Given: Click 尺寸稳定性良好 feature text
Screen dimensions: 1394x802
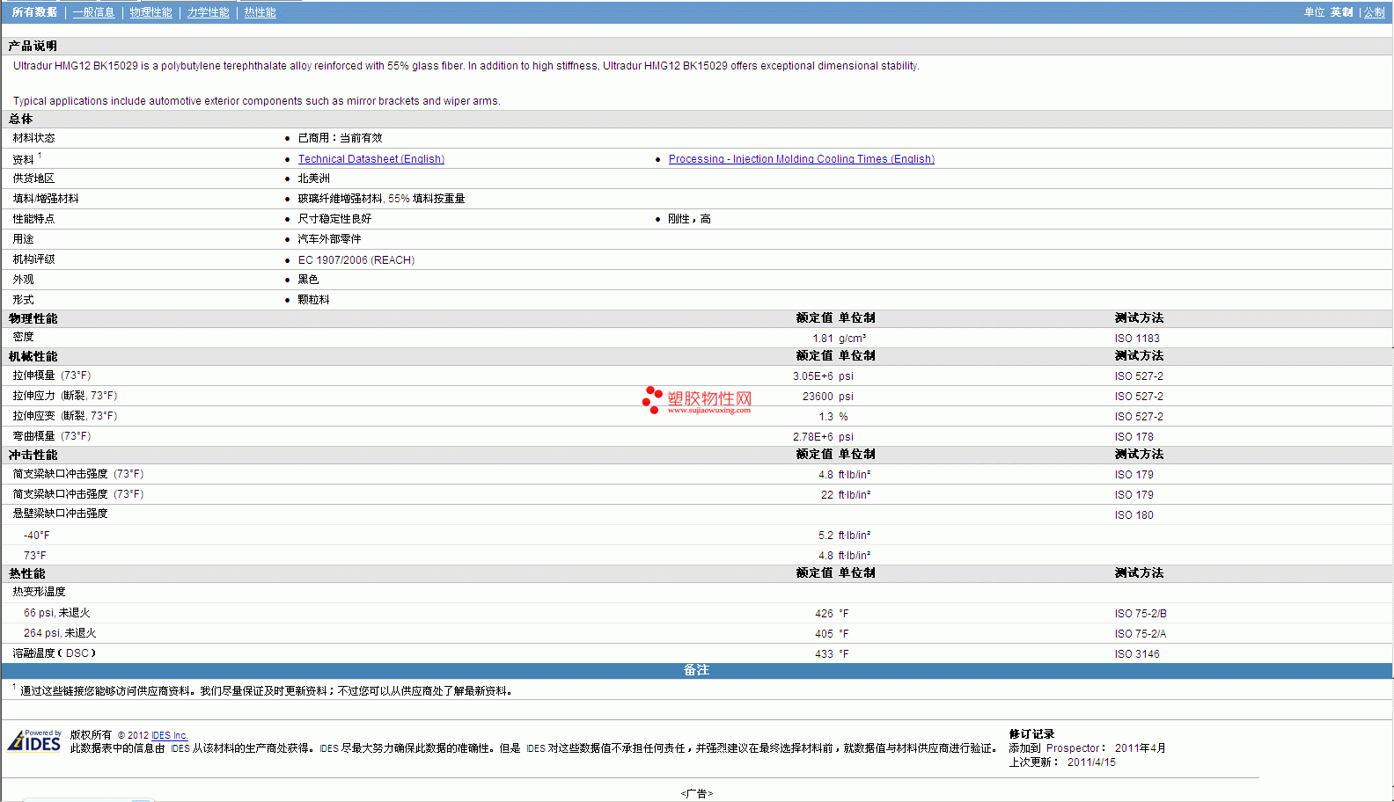Looking at the screenshot, I should pos(334,219).
